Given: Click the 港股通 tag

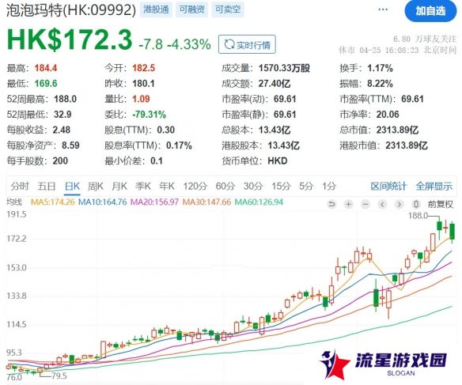Looking at the screenshot, I should tap(156, 9).
